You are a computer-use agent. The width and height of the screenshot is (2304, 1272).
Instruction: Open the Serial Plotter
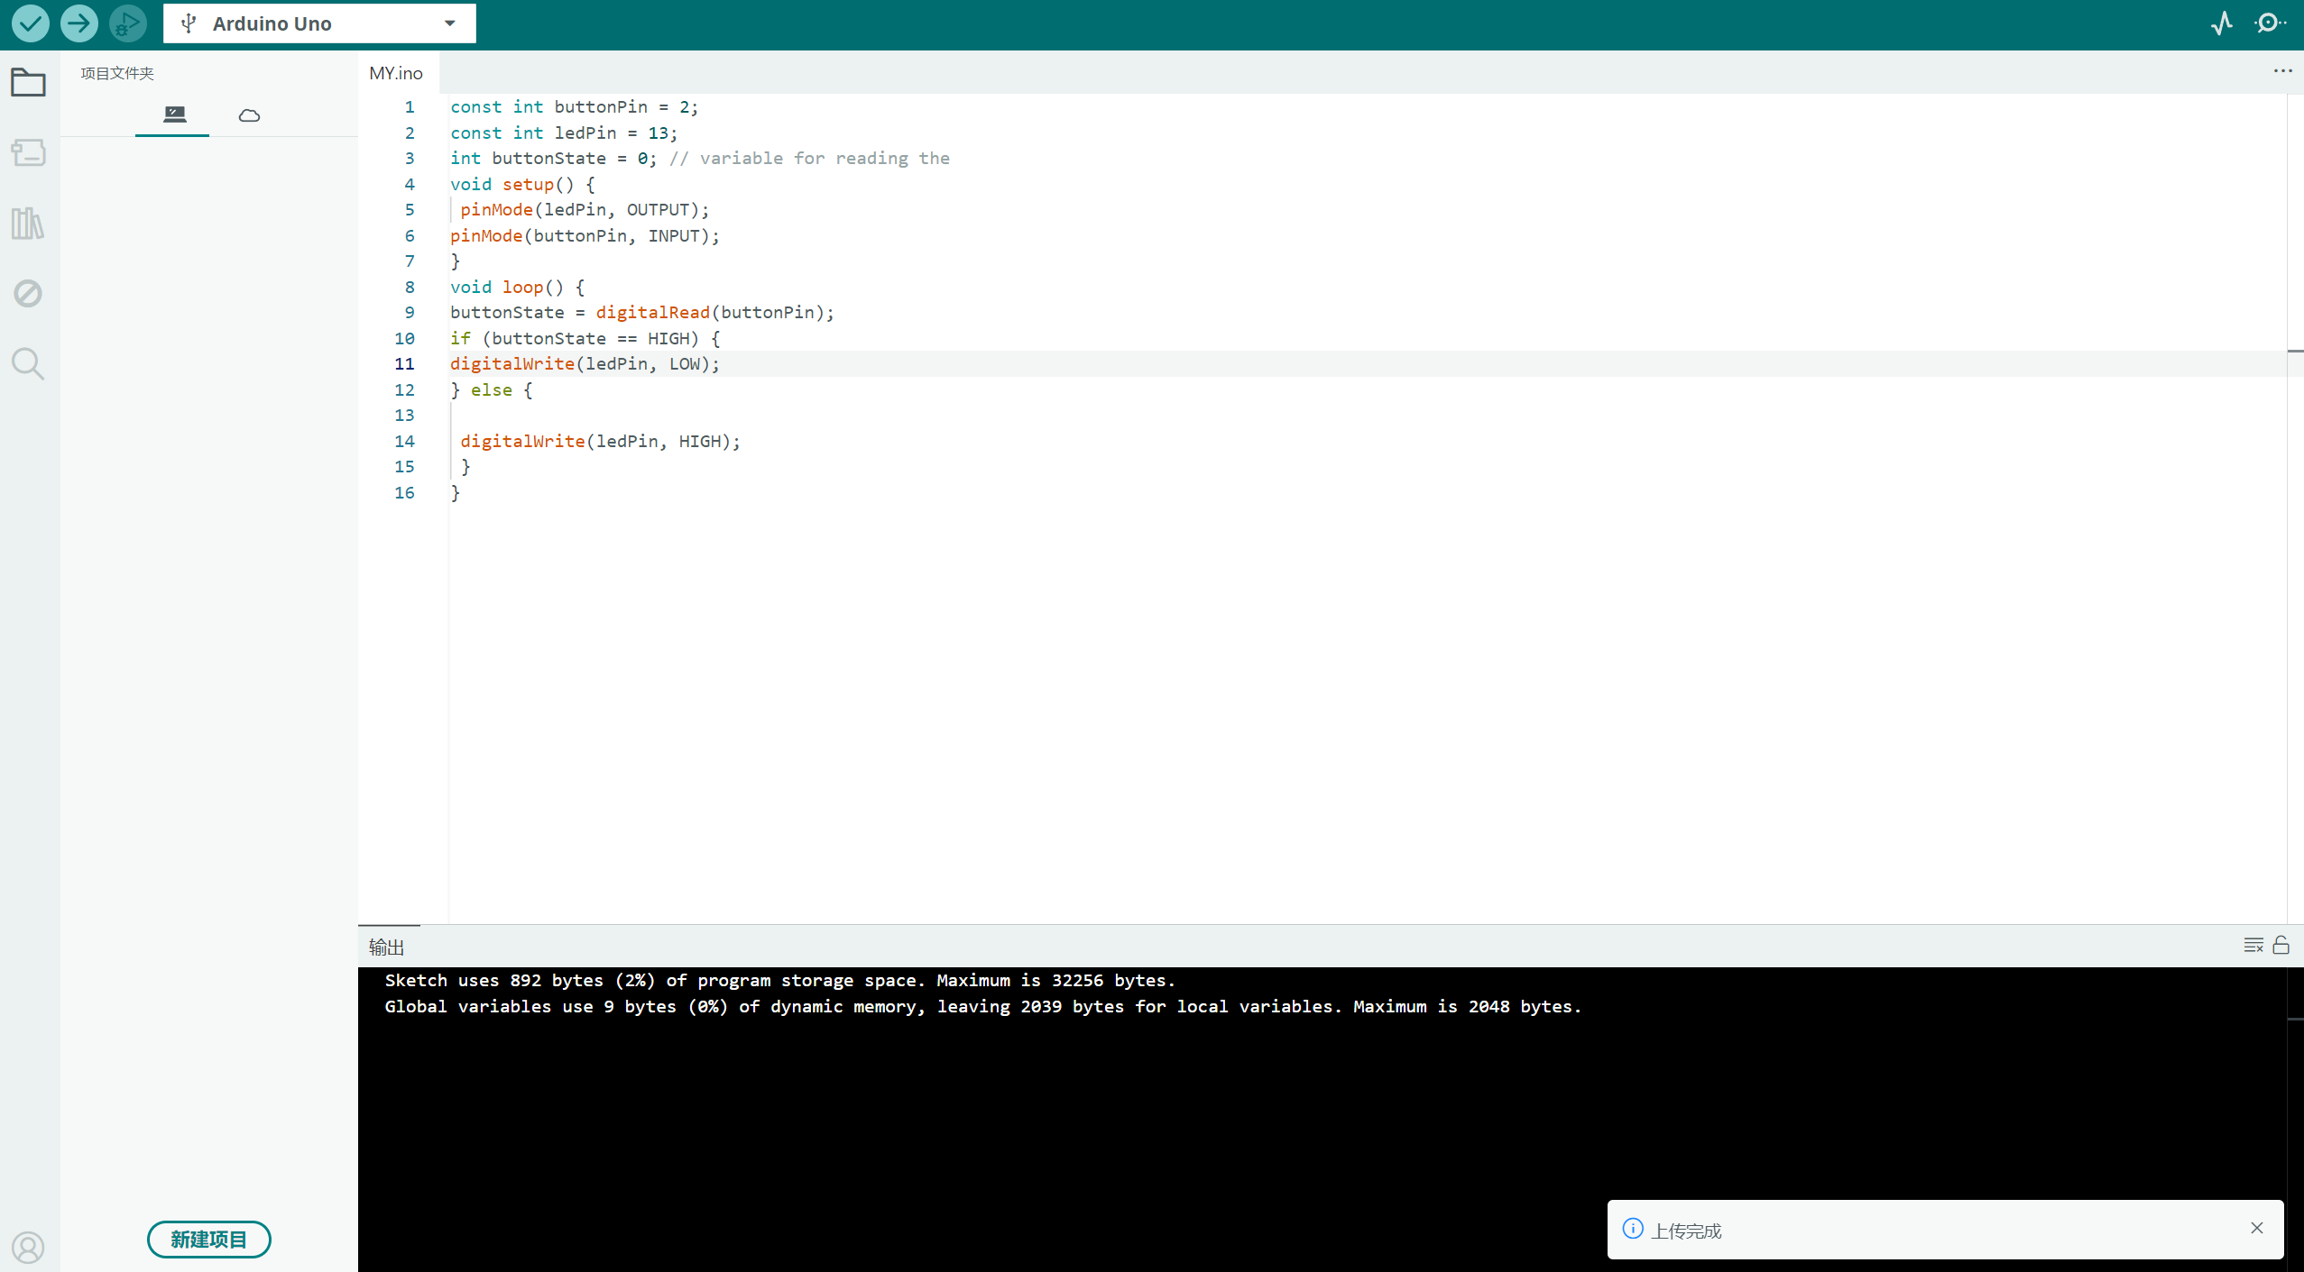tap(2222, 23)
